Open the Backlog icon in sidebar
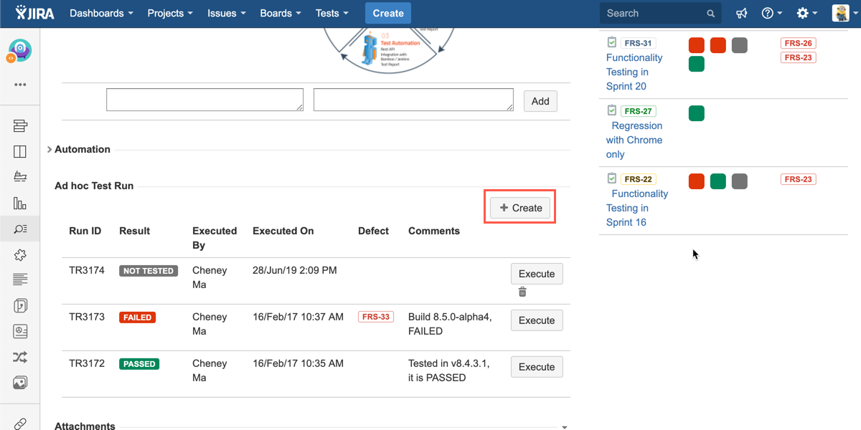Screen dimensions: 861x430 click(20, 126)
